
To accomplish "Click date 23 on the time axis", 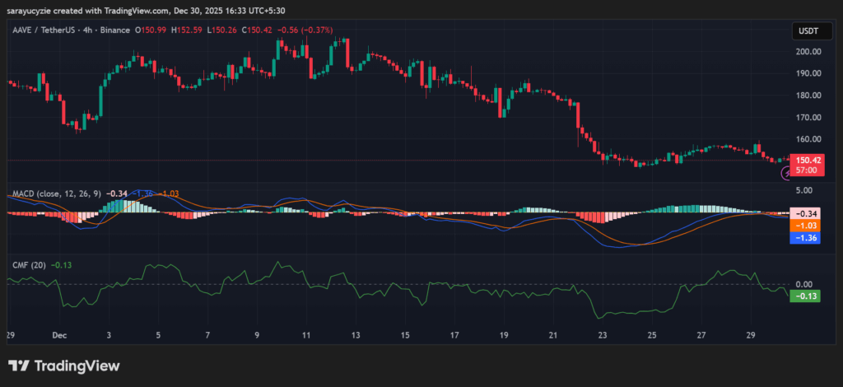I will [x=603, y=336].
